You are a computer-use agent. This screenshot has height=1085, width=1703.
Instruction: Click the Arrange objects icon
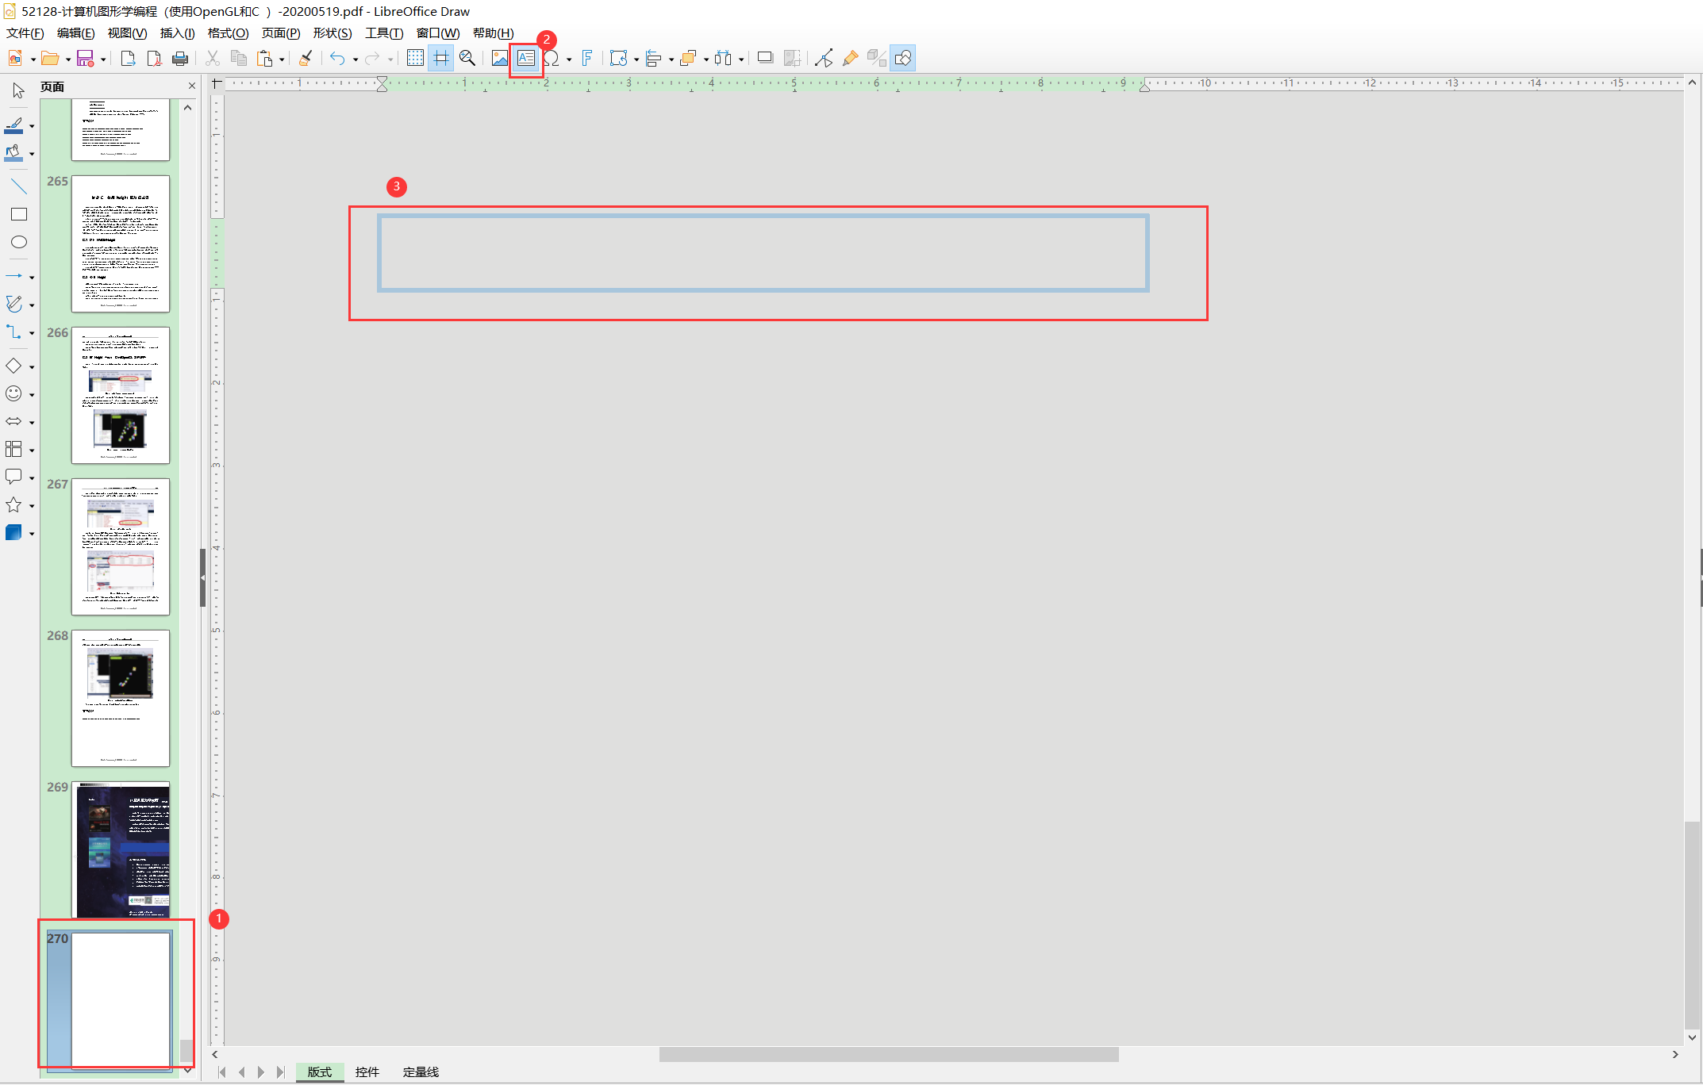point(689,58)
